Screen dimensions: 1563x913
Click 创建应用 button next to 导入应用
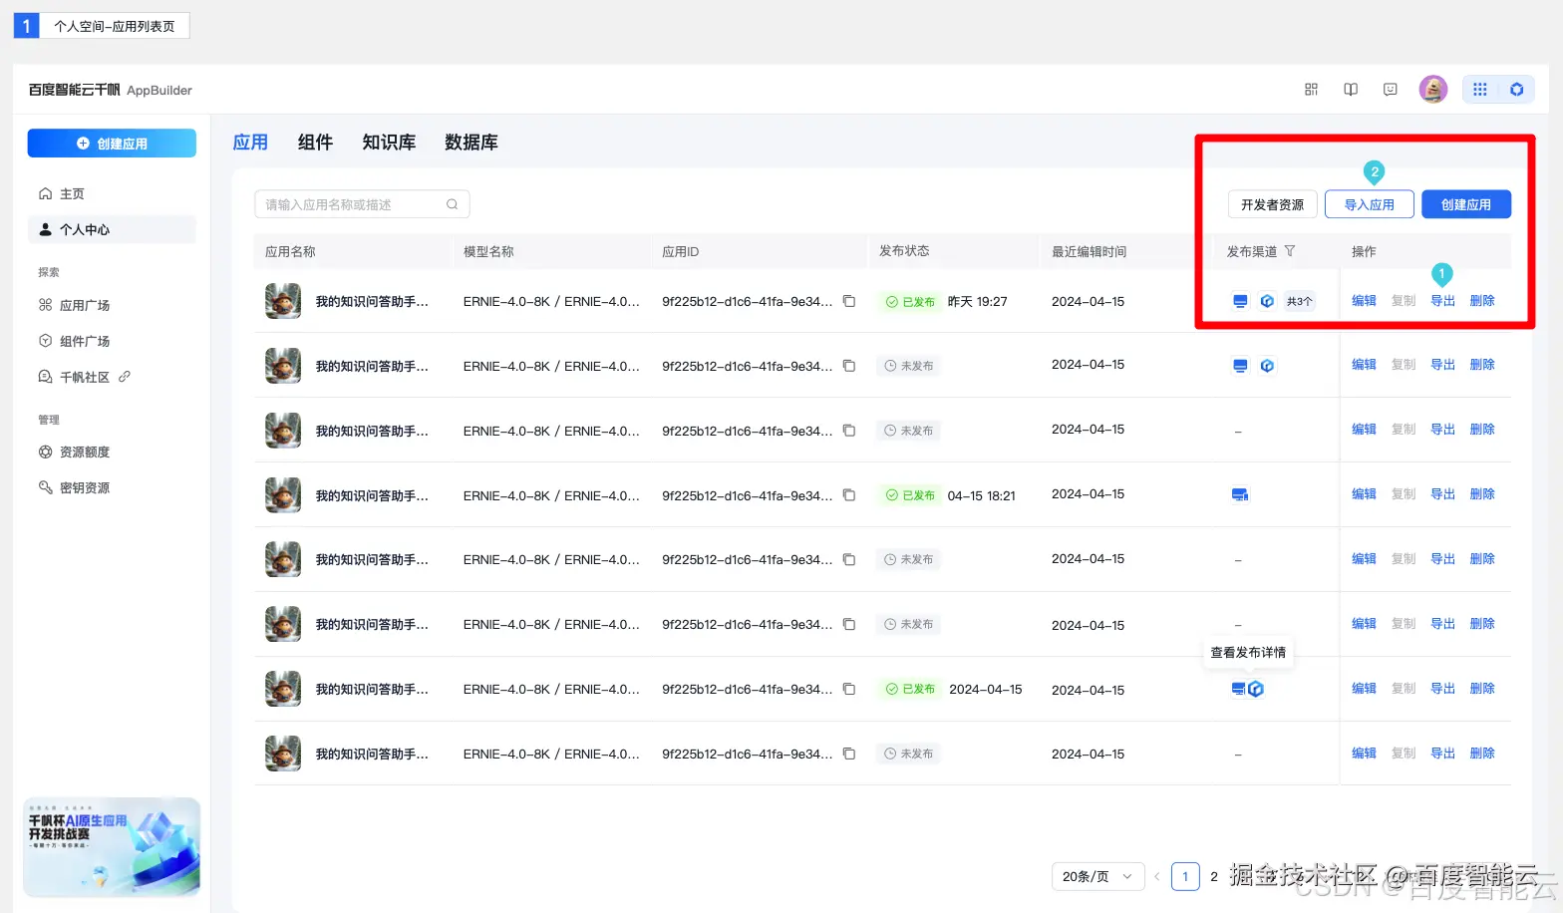pos(1466,204)
